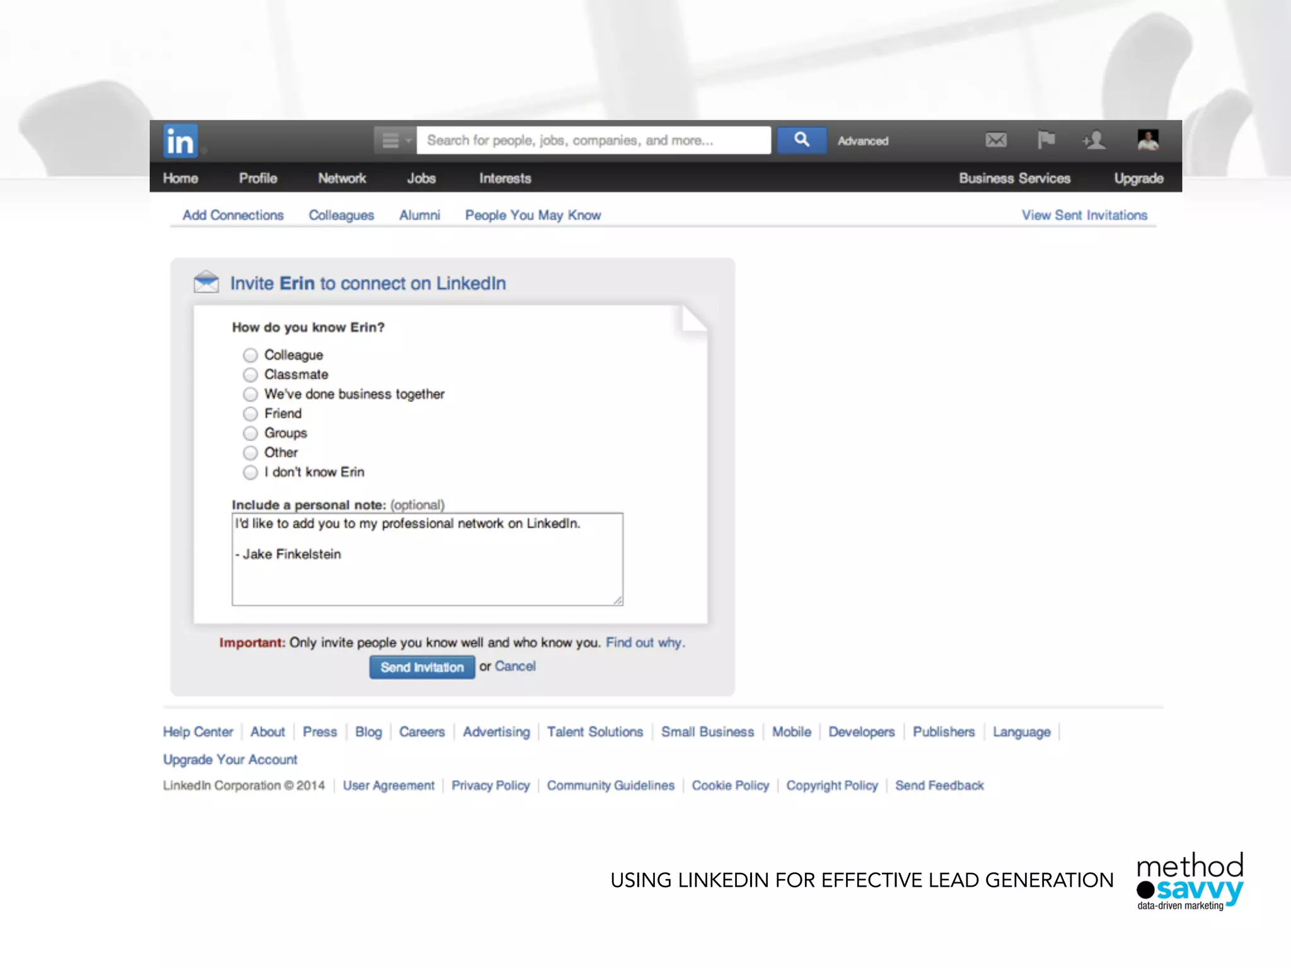Image resolution: width=1291 pixels, height=968 pixels.
Task: Open Community Guidelines link
Action: [x=611, y=786]
